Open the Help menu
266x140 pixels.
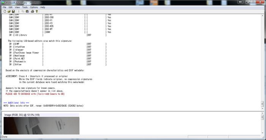[43, 7]
